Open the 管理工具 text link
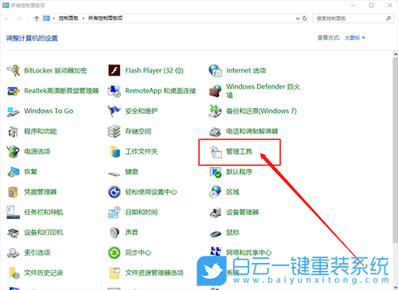 [239, 151]
